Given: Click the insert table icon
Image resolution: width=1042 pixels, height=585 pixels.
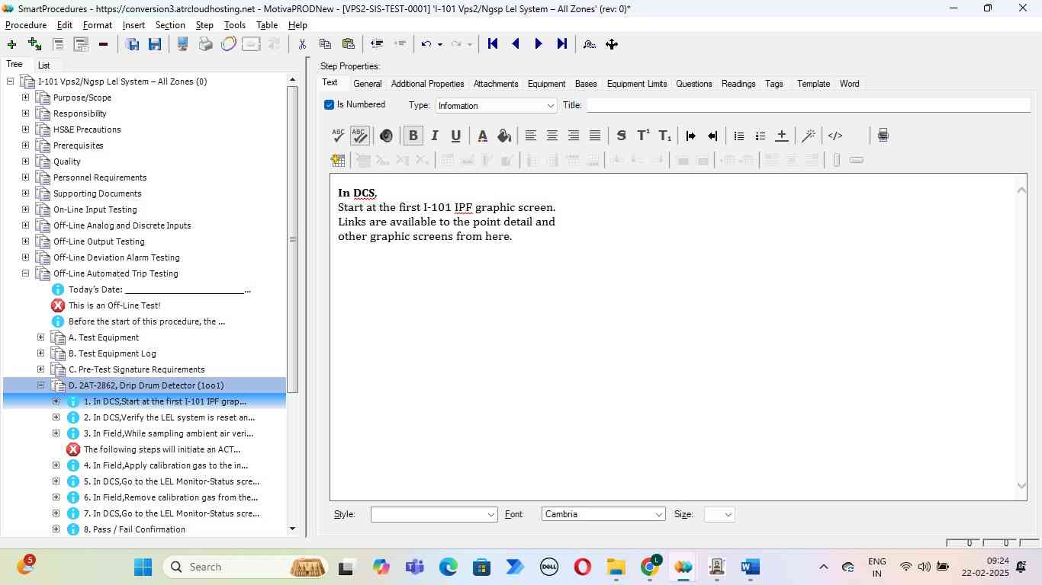Looking at the screenshot, I should [338, 160].
